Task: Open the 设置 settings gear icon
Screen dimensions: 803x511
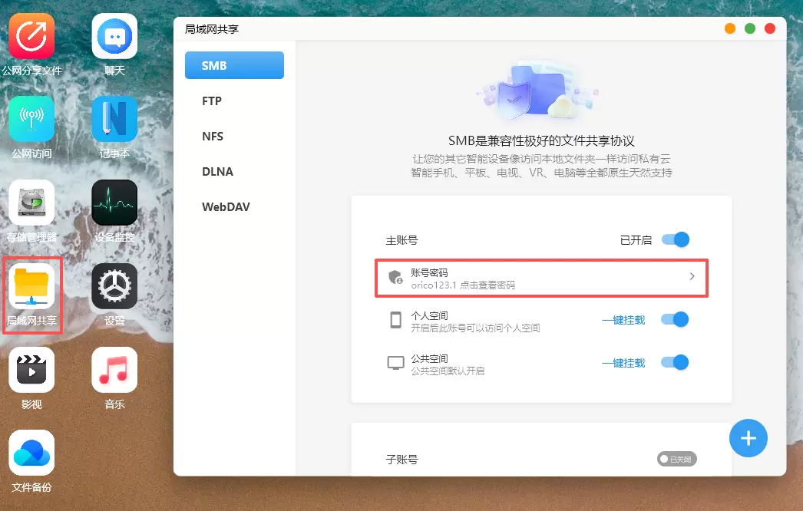Action: coord(114,286)
